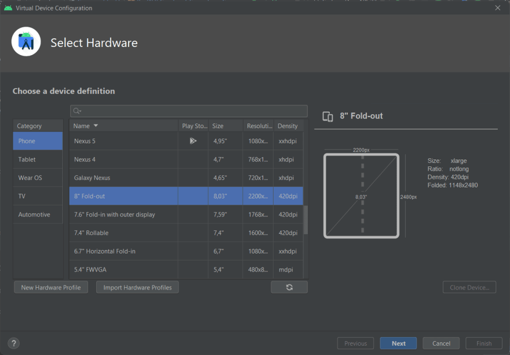Click the Next button
The height and width of the screenshot is (355, 510).
[399, 343]
